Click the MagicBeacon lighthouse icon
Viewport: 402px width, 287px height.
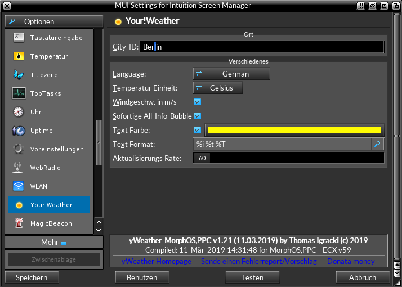[x=19, y=223]
